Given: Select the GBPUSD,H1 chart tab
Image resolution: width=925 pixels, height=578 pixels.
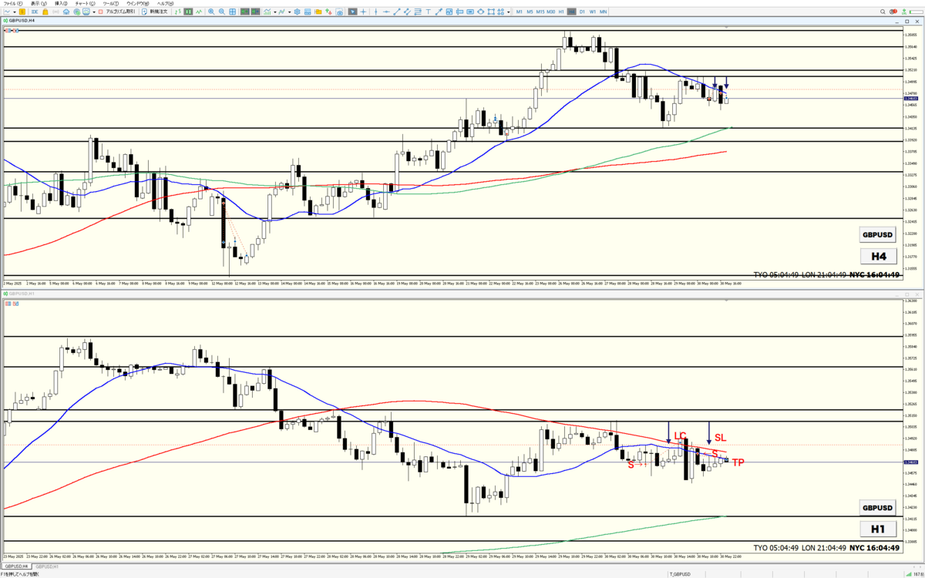Looking at the screenshot, I should pyautogui.click(x=49, y=566).
